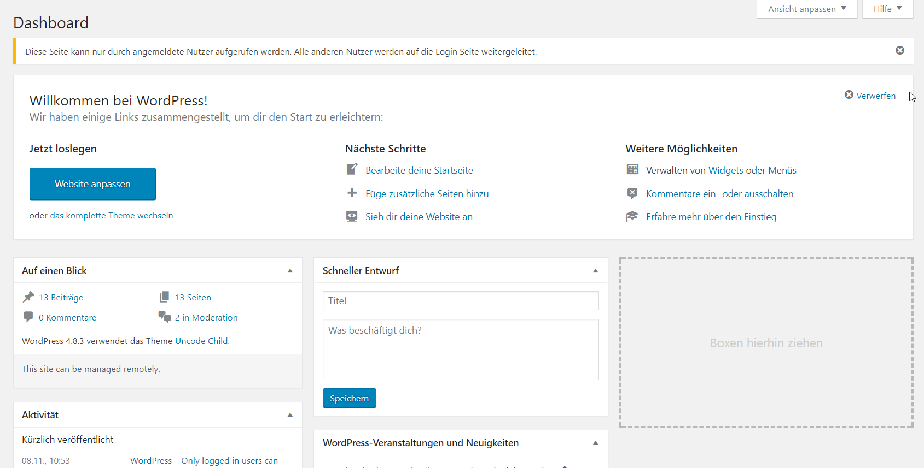
Task: Click the comment bubble icon next to 0 Kommentare
Action: point(28,317)
